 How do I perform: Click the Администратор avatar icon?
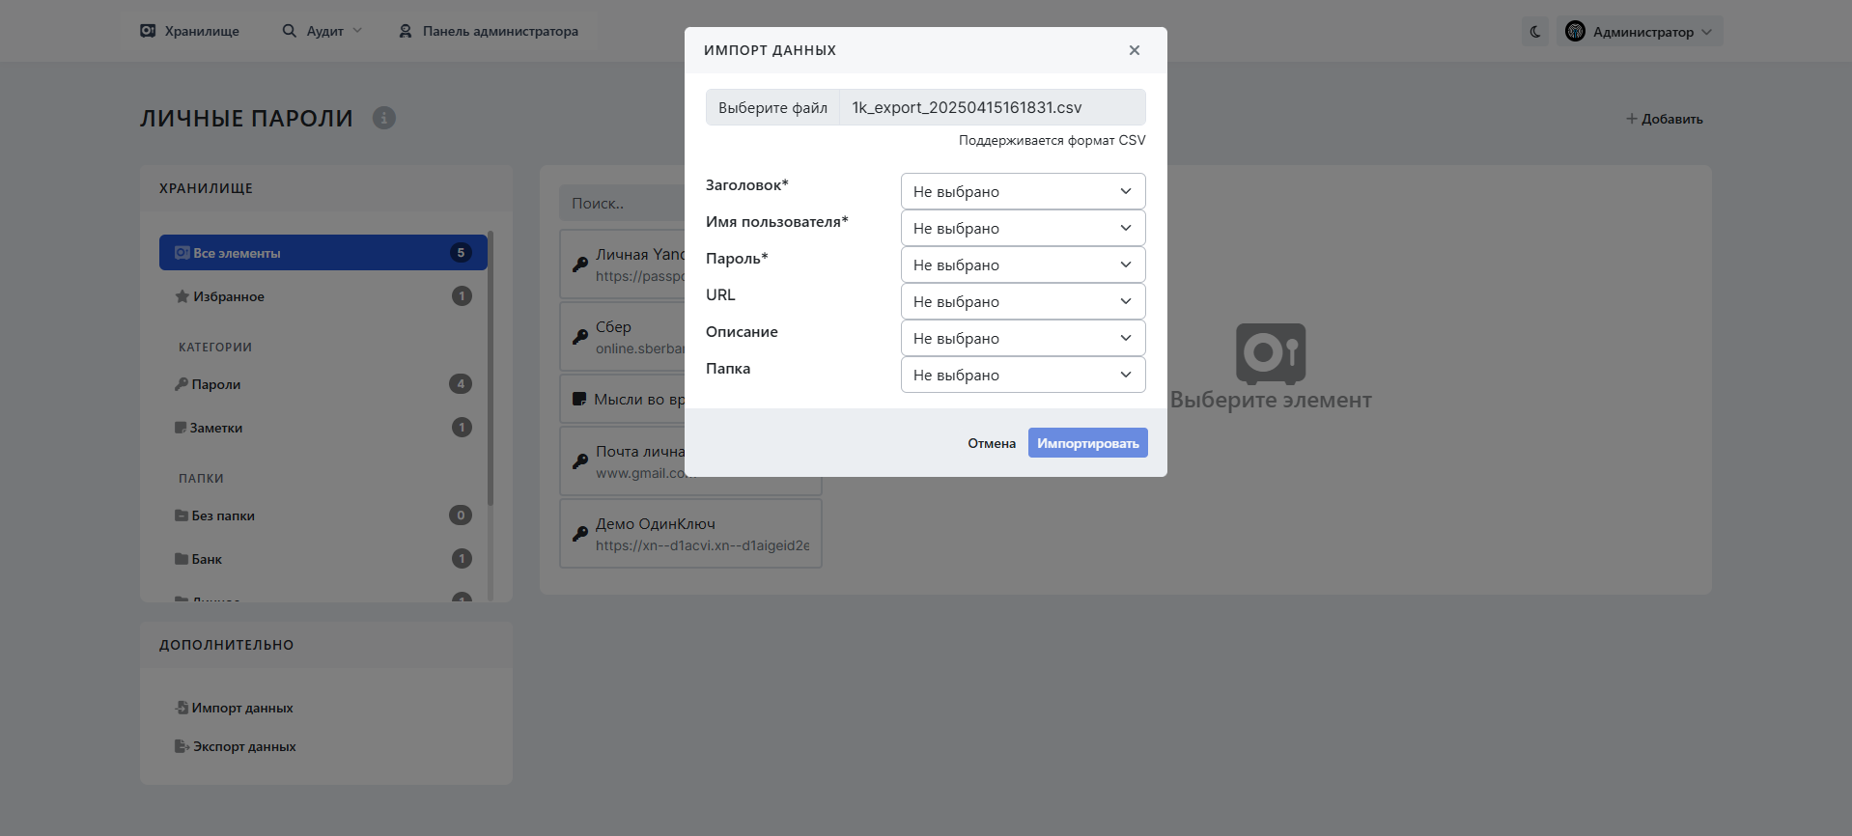point(1575,32)
